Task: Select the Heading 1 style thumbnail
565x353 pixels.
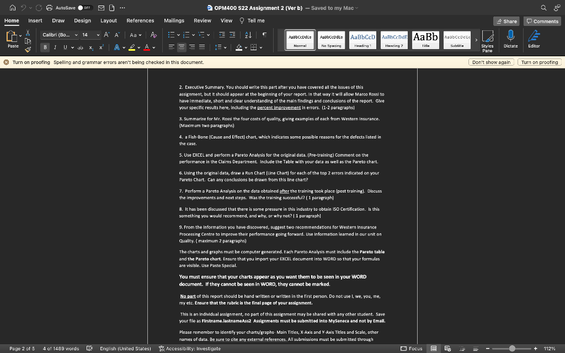Action: tap(363, 40)
